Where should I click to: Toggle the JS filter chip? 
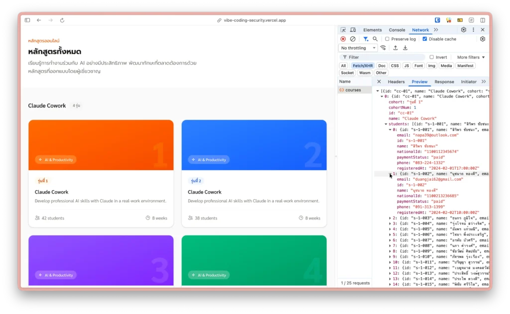(406, 66)
